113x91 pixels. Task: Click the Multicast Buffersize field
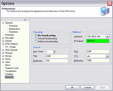tap(98, 61)
